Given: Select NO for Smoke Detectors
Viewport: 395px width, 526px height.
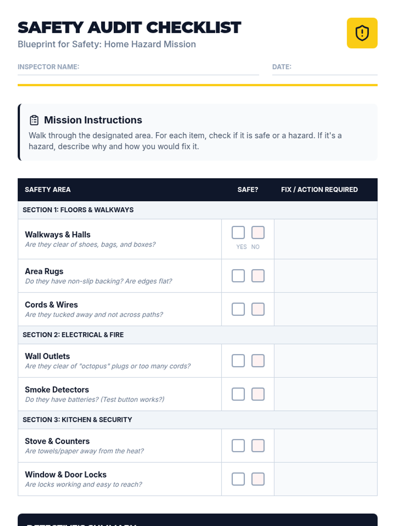Looking at the screenshot, I should [x=258, y=394].
